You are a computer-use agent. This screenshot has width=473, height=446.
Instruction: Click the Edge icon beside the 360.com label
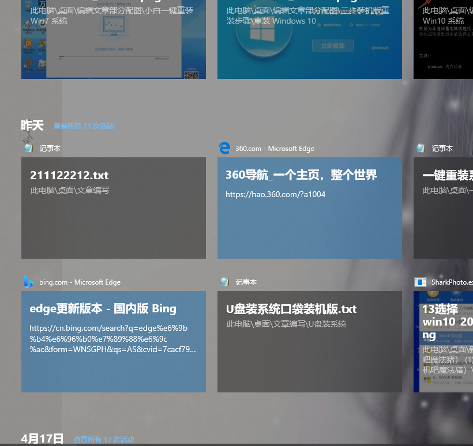click(x=224, y=148)
